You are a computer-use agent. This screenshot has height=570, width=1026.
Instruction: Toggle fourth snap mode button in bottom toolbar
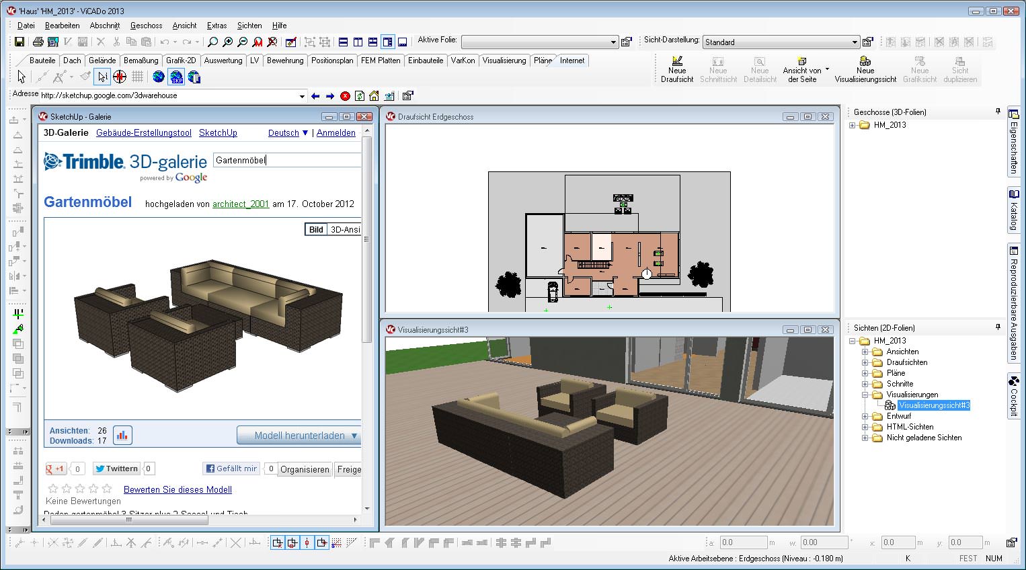322,543
